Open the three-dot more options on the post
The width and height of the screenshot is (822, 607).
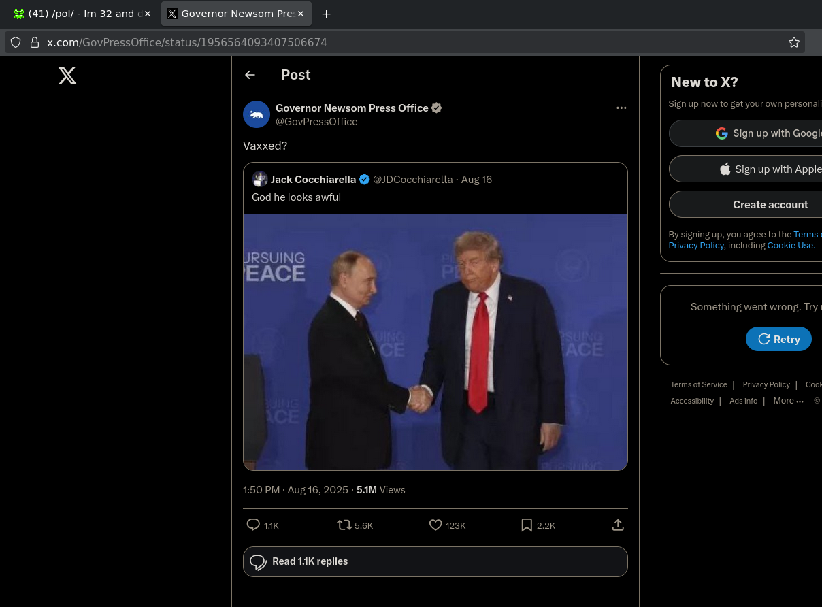[x=621, y=108]
